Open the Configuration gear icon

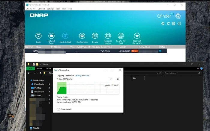click(x=82, y=36)
